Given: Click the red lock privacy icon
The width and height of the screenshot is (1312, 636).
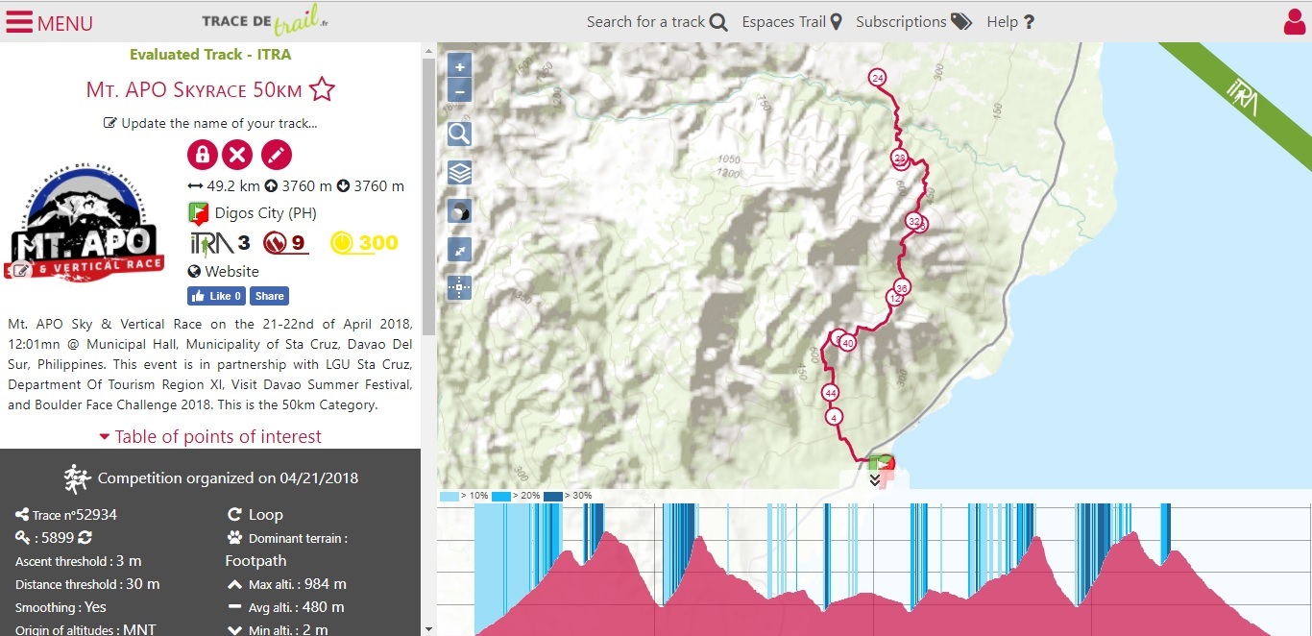Looking at the screenshot, I should point(202,155).
